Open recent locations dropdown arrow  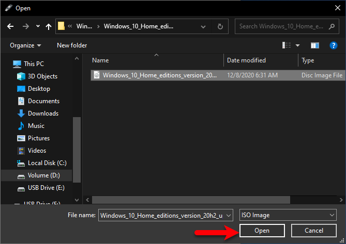pos(38,26)
